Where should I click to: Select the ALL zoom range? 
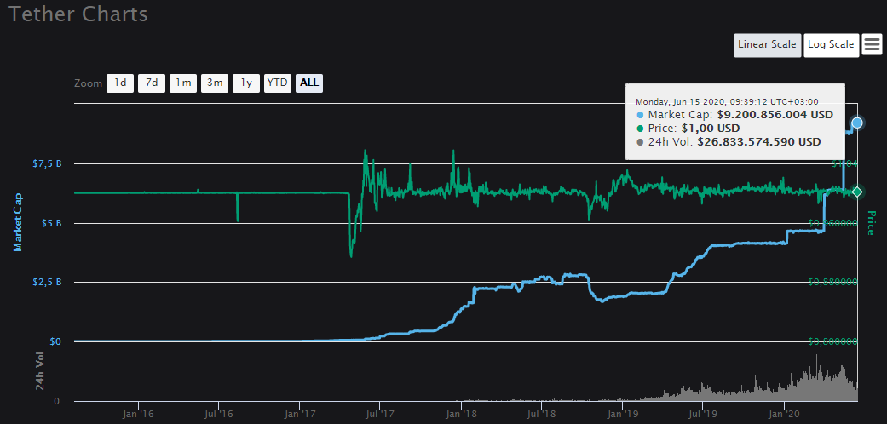click(x=309, y=83)
